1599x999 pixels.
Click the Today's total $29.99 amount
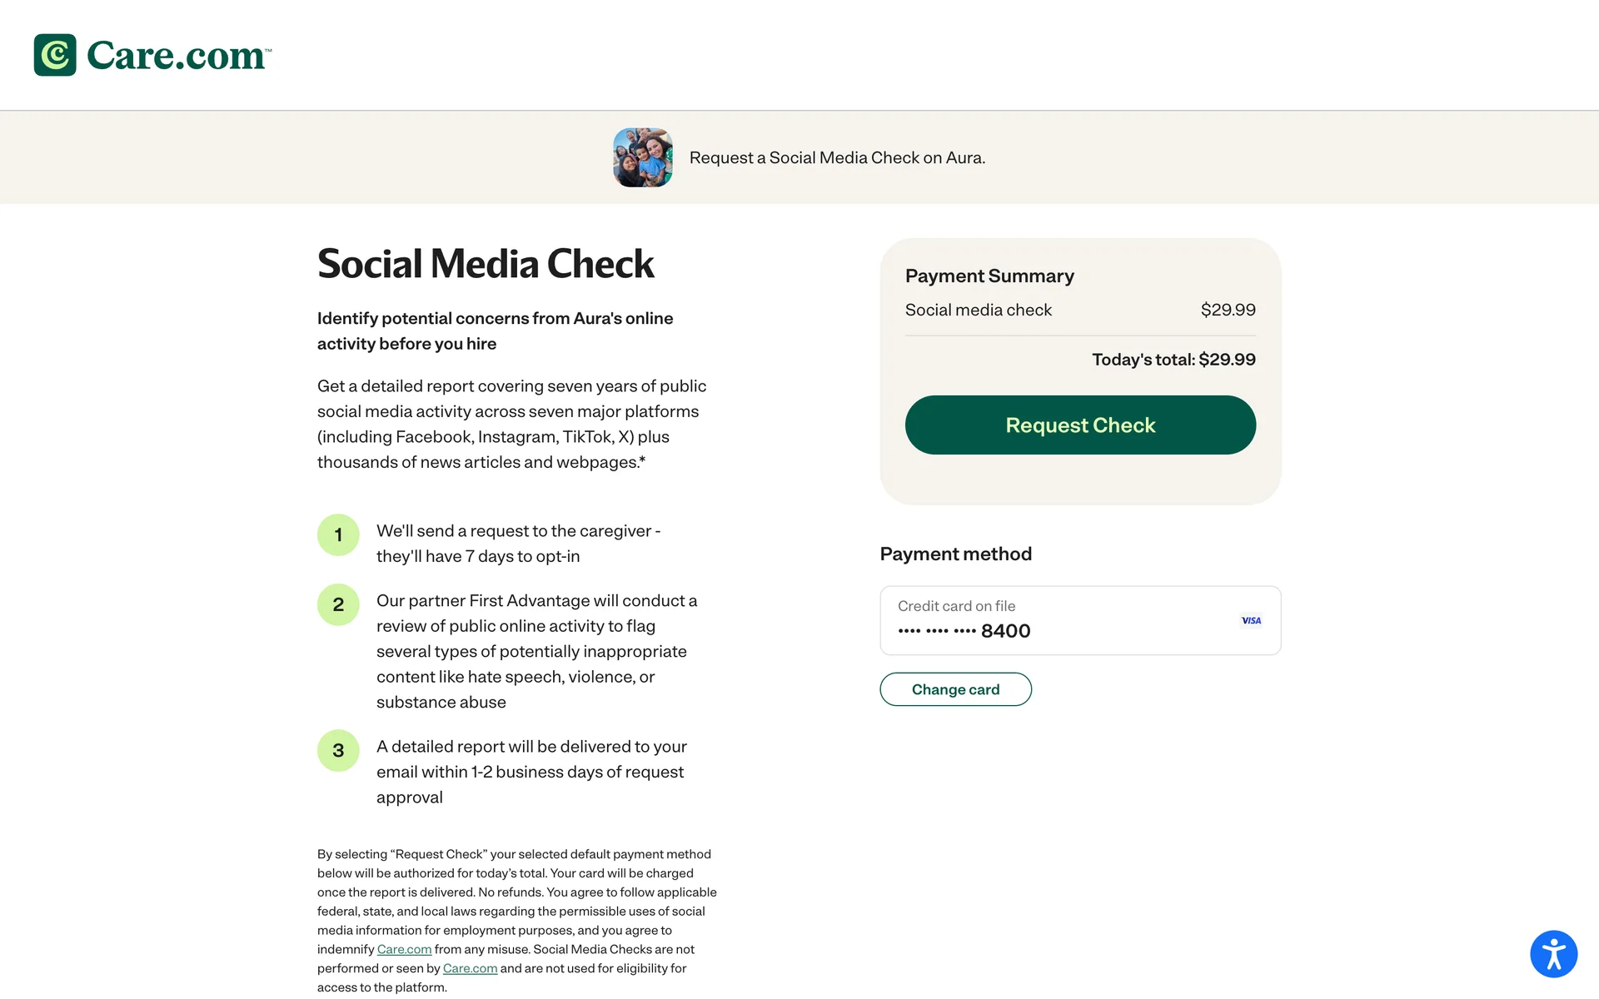tap(1227, 360)
